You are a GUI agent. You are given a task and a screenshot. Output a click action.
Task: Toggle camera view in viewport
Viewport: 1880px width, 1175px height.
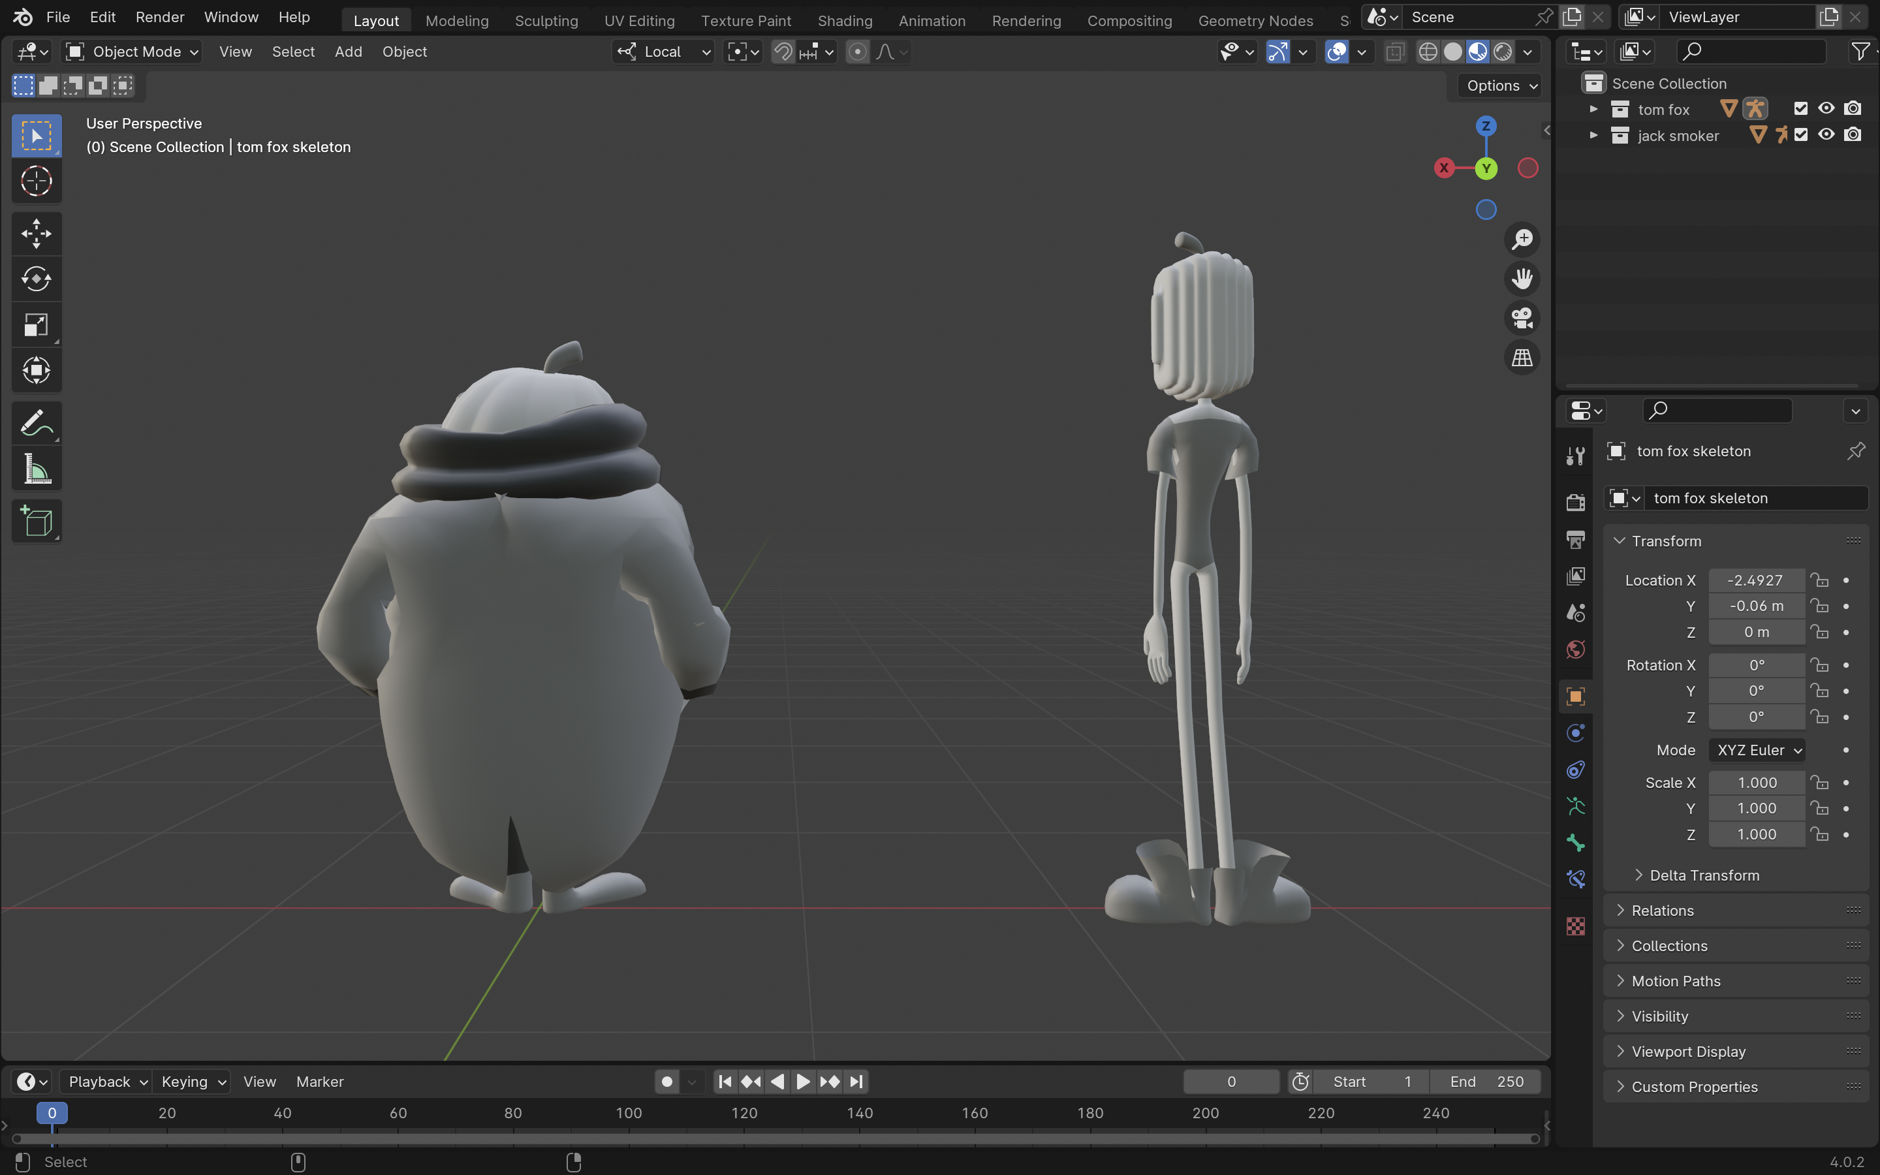click(1522, 318)
